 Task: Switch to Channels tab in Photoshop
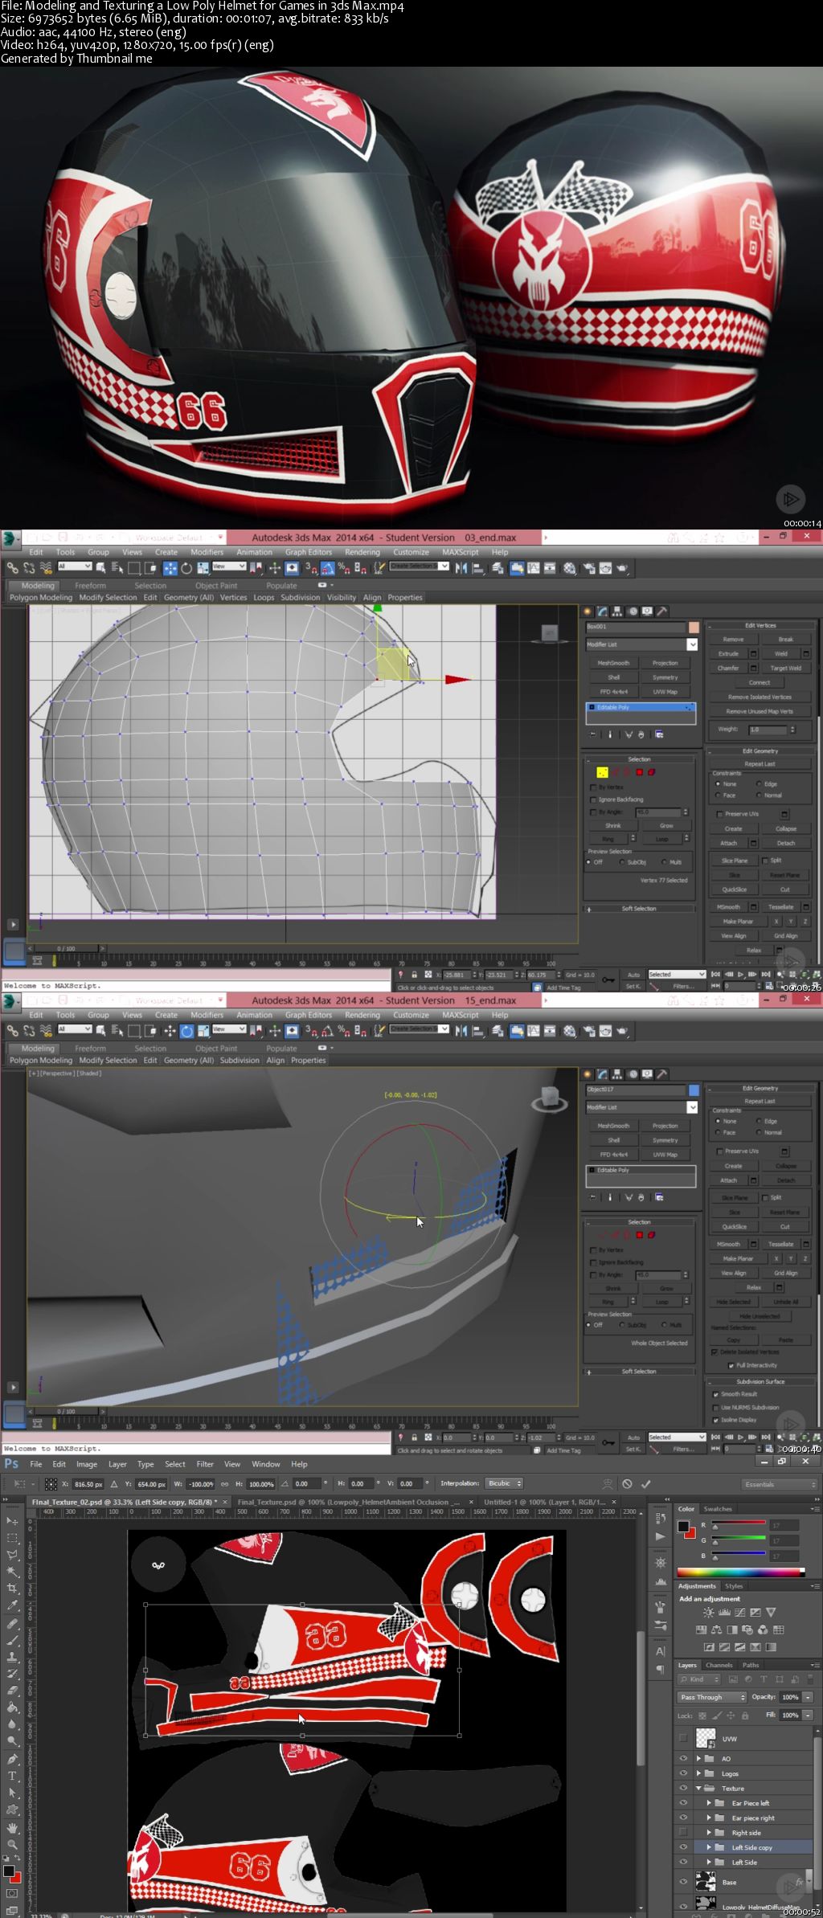pyautogui.click(x=719, y=1665)
